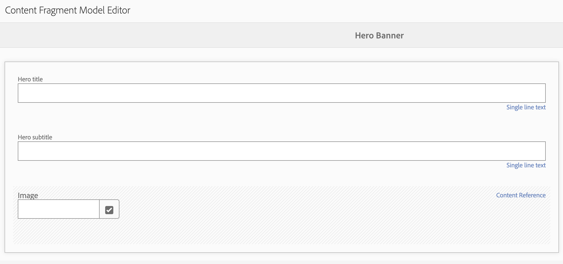Click the Content Reference type link
Image resolution: width=563 pixels, height=264 pixels.
tap(521, 195)
